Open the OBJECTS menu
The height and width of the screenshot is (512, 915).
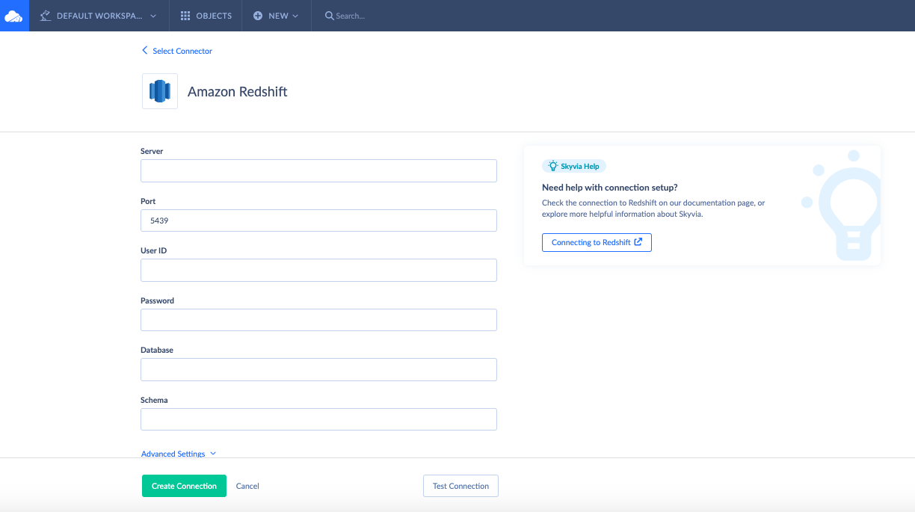point(206,15)
